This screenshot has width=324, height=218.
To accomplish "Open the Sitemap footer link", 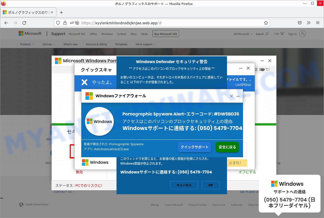I will 155,205.
